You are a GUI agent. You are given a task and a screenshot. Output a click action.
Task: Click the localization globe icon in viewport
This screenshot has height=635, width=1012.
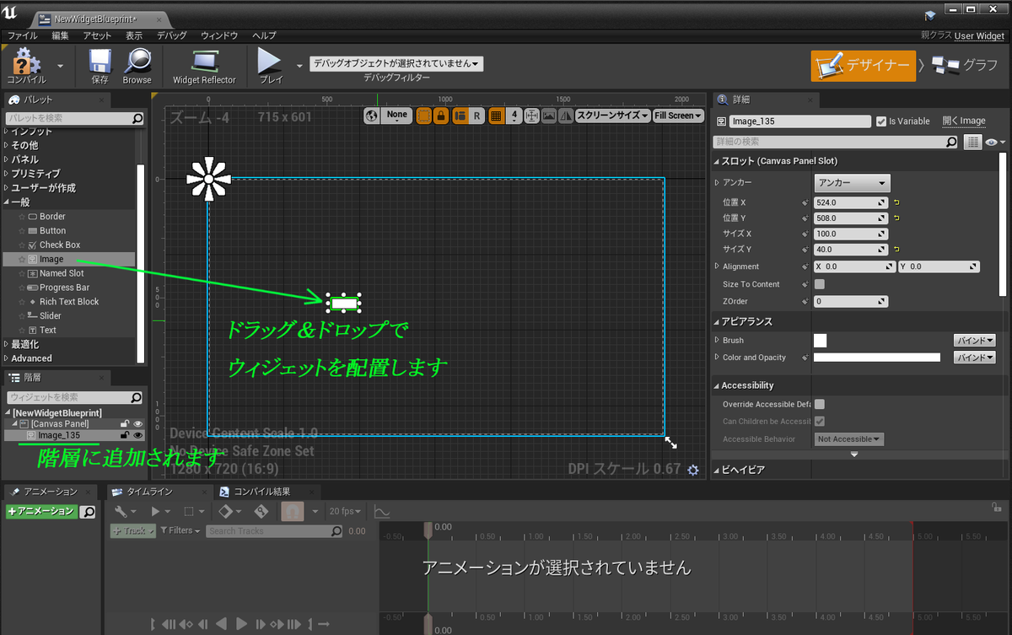tap(372, 116)
